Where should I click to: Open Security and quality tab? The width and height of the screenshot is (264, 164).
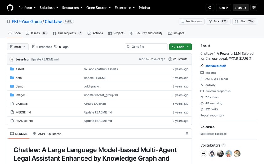point(146,33)
